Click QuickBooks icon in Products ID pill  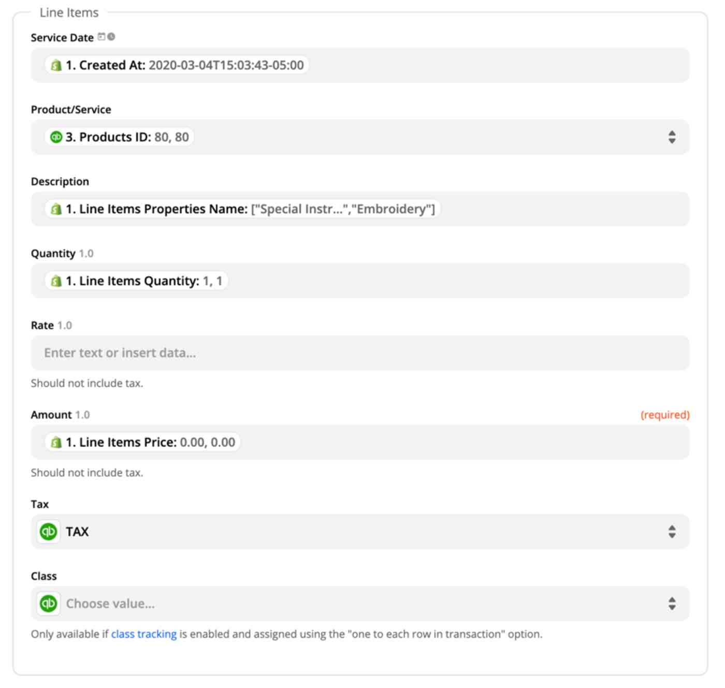56,137
